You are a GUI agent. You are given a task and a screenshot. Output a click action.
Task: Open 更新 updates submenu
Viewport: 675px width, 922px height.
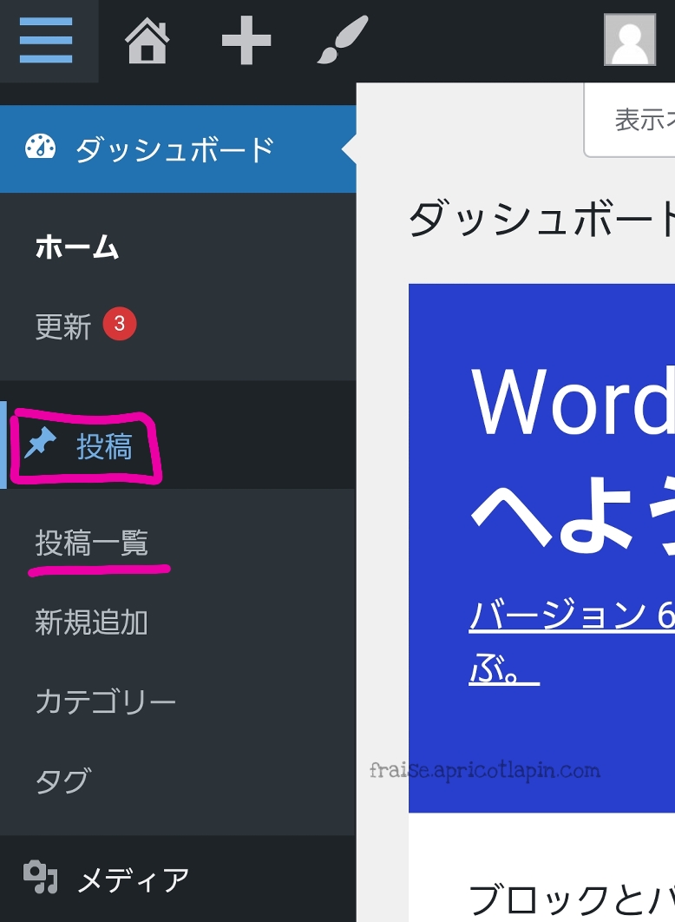tap(62, 326)
